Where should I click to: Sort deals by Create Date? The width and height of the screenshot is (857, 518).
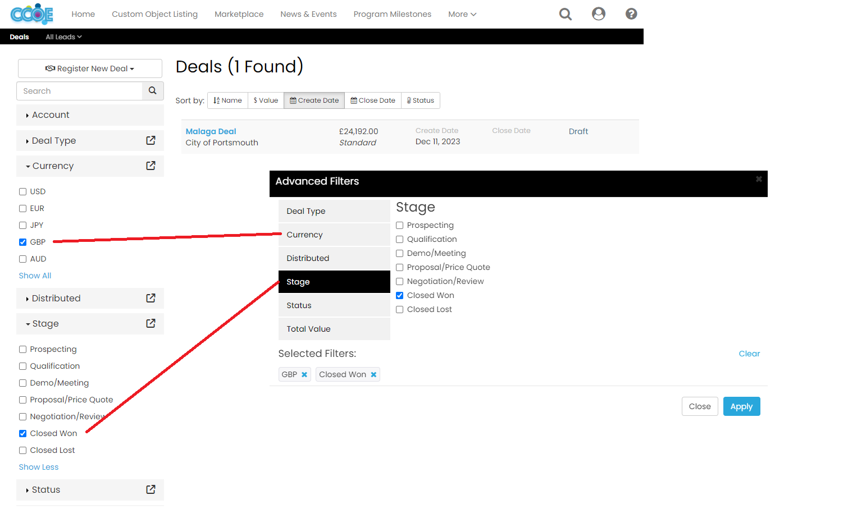314,100
